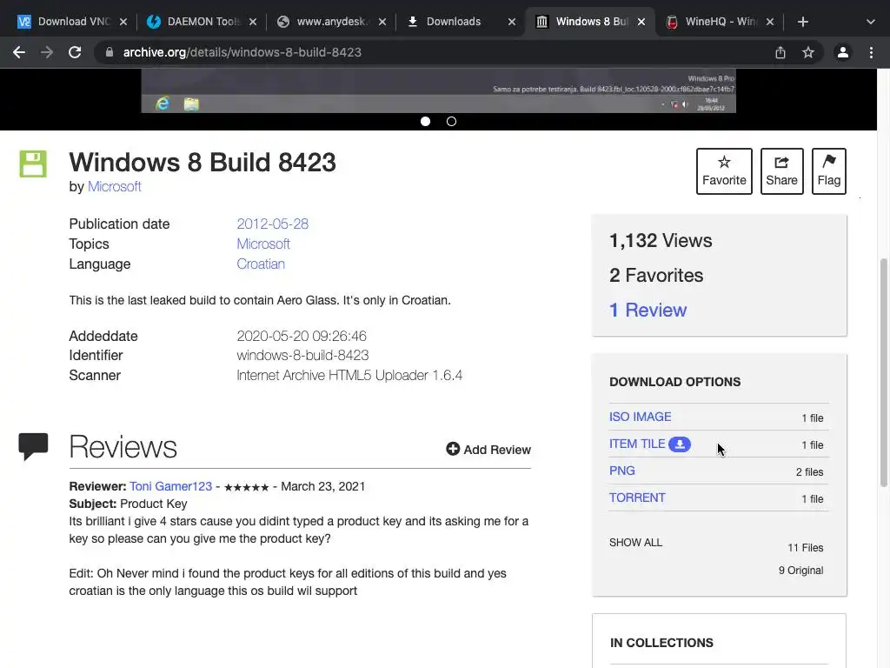Click the Croatian language link
890x668 pixels.
coord(261,264)
